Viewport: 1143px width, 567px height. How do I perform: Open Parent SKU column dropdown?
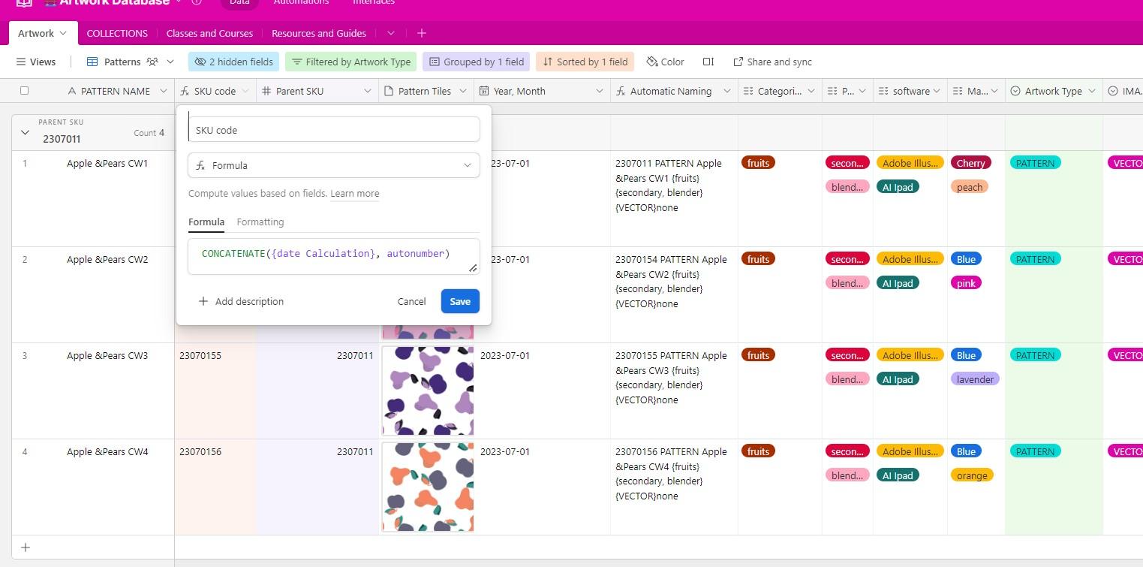pos(368,91)
